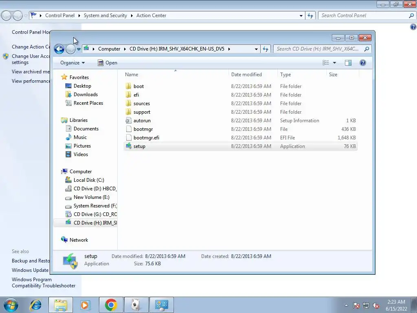Click the magnifier icon in Explorer search box
The image size is (417, 313).
click(x=367, y=49)
